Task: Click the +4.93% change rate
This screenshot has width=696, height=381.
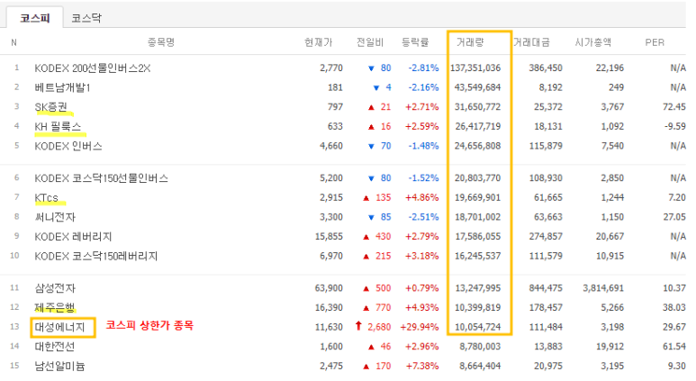Action: tap(421, 308)
